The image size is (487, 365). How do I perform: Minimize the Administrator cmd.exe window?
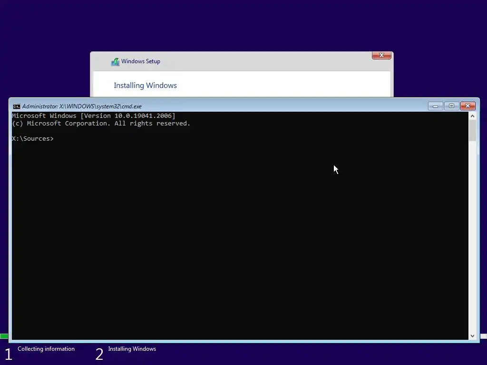(x=436, y=106)
